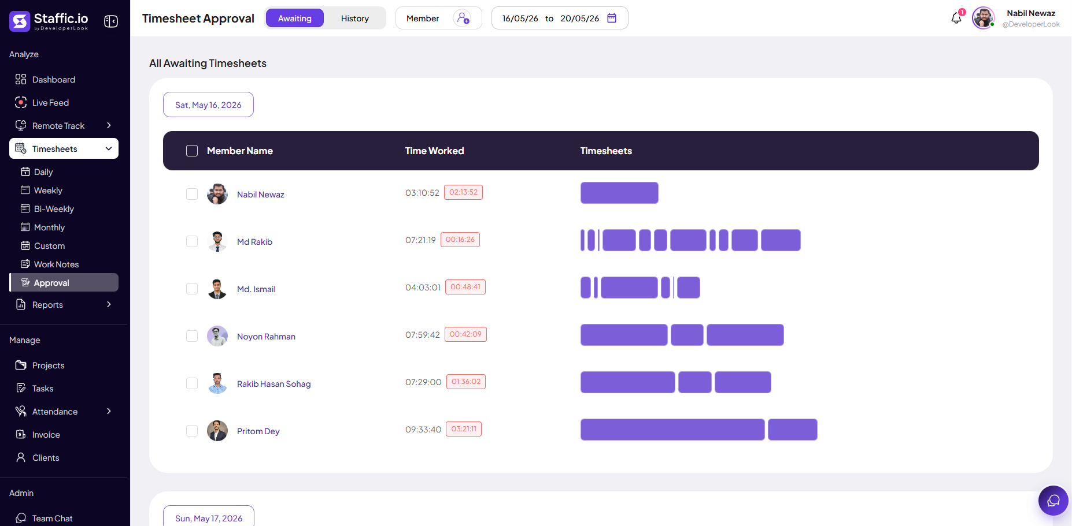Open the 16/05/26 to 20/05/26 date picker

click(560, 18)
